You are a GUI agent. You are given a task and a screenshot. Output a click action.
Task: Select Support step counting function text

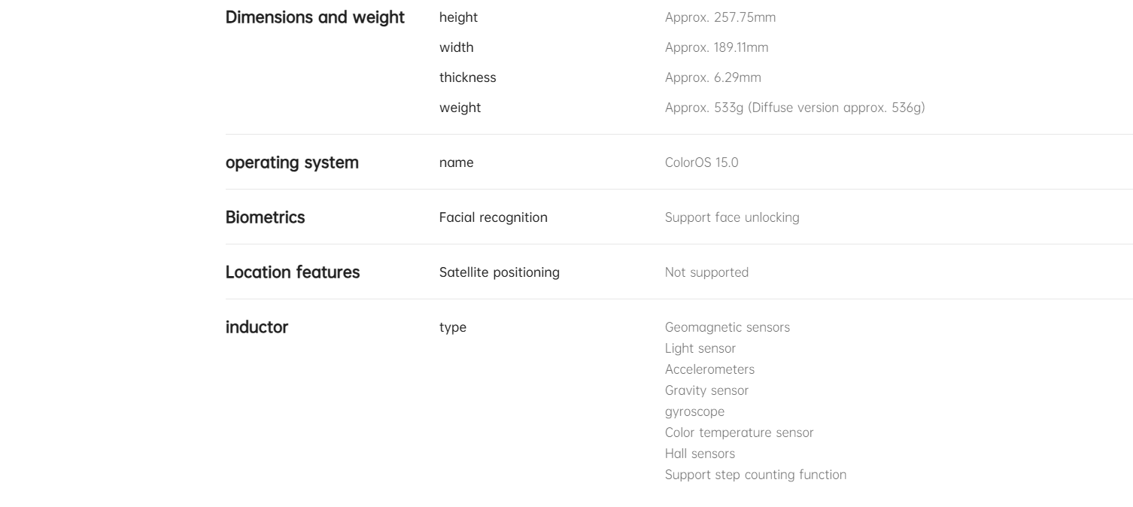click(755, 475)
